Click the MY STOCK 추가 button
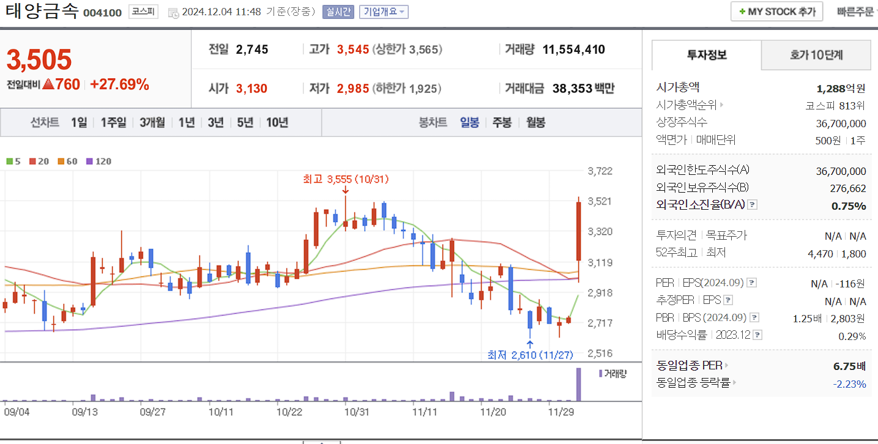878x444 pixels. click(x=776, y=12)
